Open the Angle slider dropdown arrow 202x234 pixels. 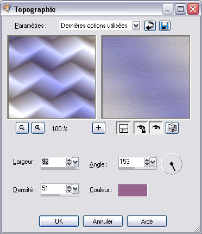pos(153,162)
